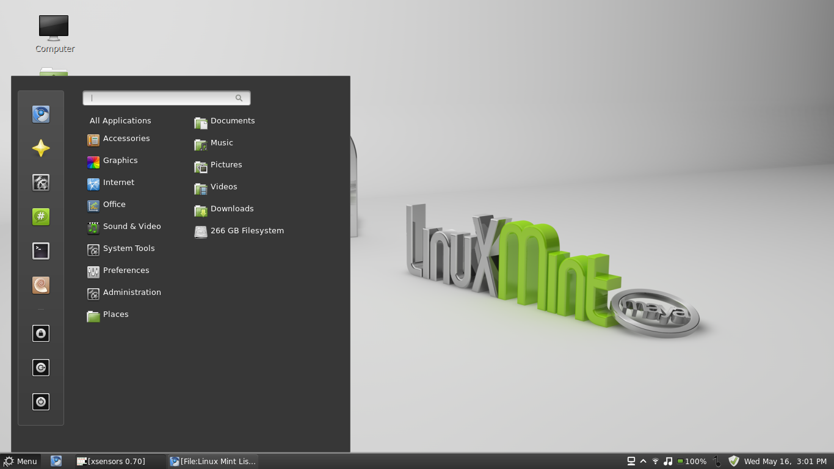The height and width of the screenshot is (469, 834).
Task: Browse the Sound & Video category
Action: tap(132, 226)
